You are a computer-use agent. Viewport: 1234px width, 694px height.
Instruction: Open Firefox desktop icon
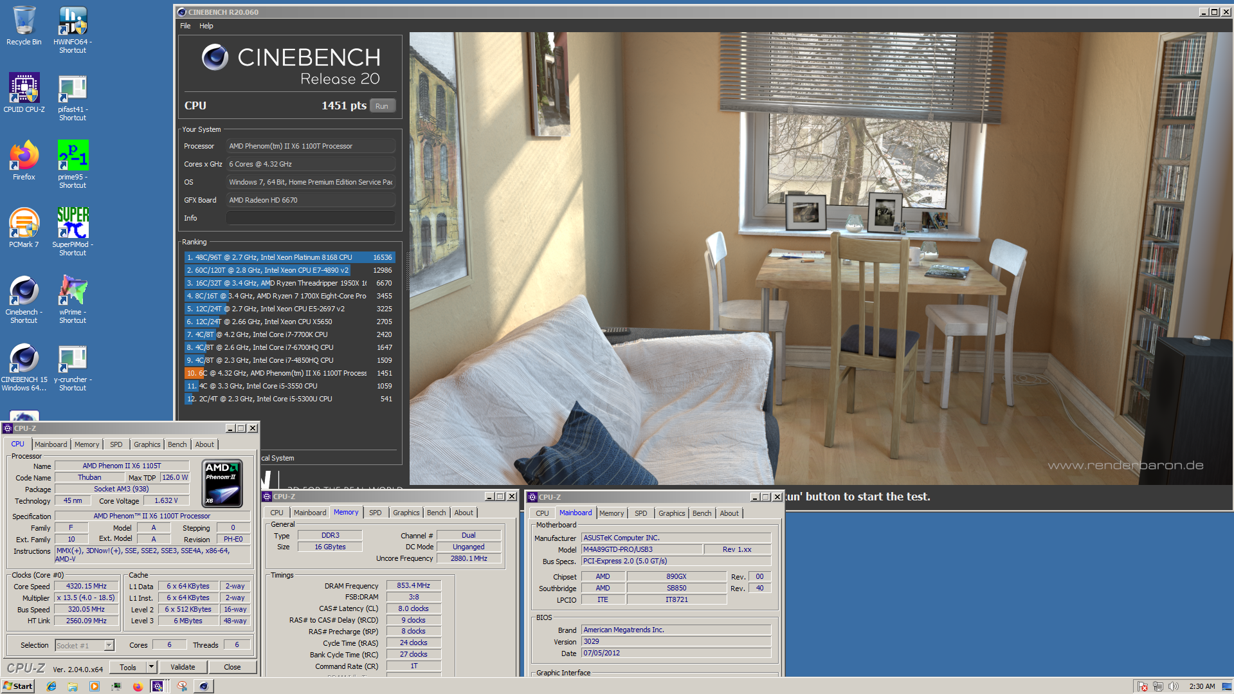[24, 161]
